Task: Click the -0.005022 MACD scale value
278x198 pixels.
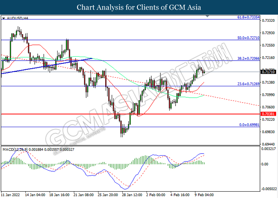Action: (268, 189)
